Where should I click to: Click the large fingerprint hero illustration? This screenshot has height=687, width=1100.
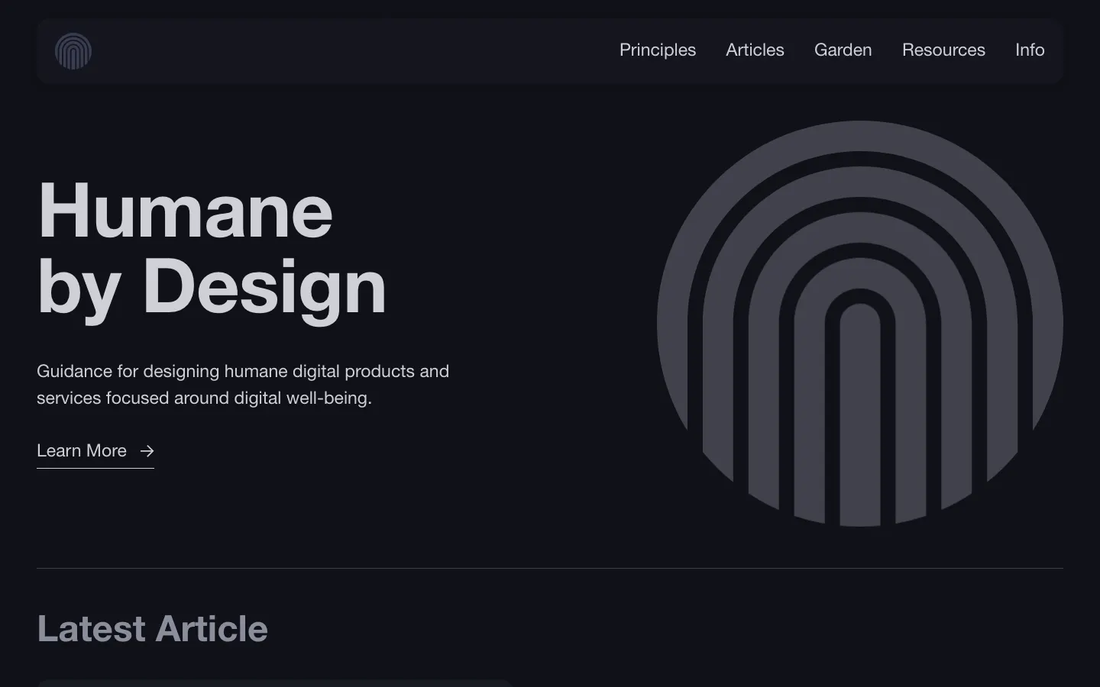859,324
